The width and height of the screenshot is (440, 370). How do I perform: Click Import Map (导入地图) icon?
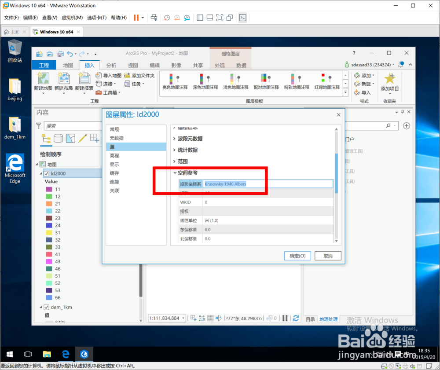click(99, 75)
